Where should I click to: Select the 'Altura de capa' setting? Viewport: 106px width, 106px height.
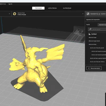[x=92, y=38]
